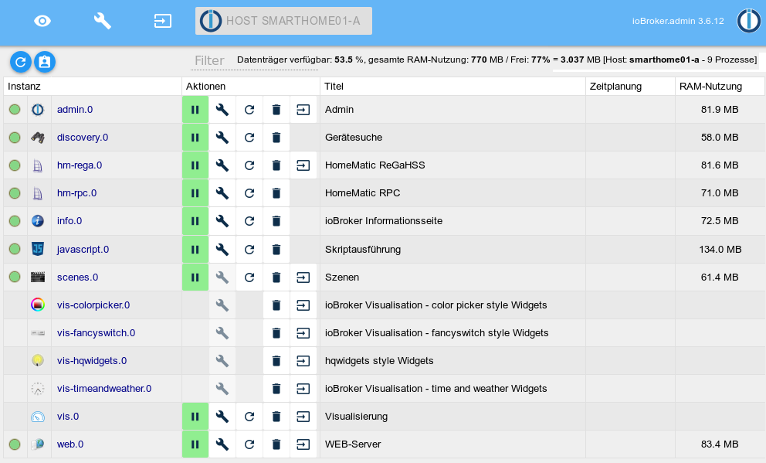Image resolution: width=766 pixels, height=463 pixels.
Task: Delete the hm-rpc.0 instance
Action: 276,193
